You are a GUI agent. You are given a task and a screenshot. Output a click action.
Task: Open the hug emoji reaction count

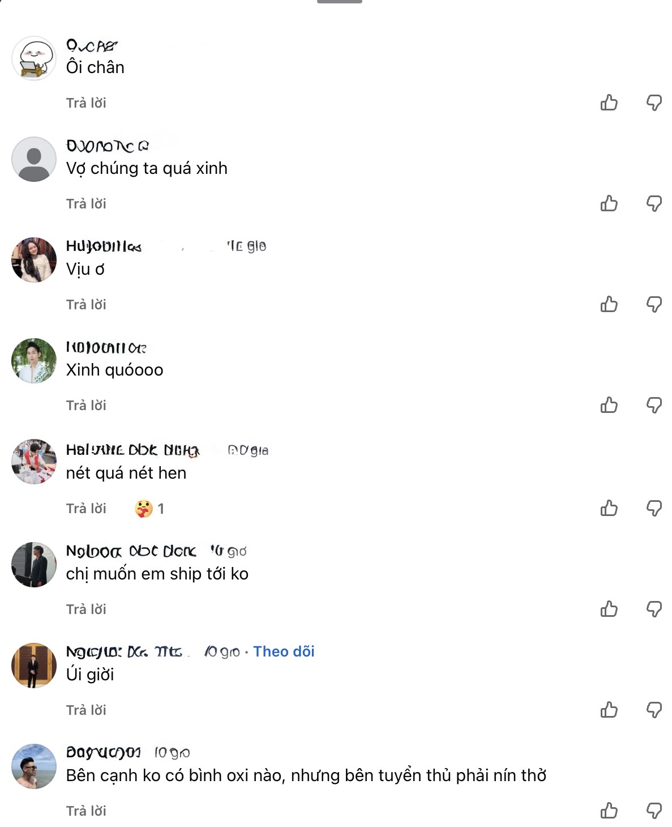pyautogui.click(x=149, y=509)
